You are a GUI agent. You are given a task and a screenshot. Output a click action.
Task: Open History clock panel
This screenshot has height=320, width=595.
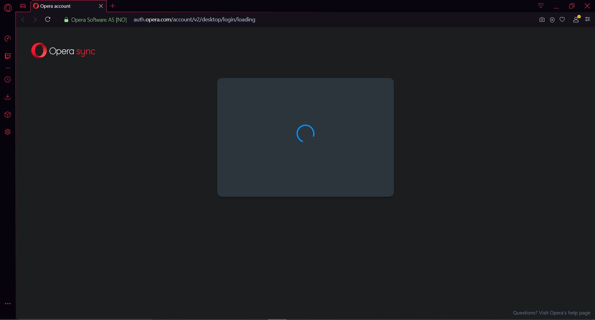8,80
